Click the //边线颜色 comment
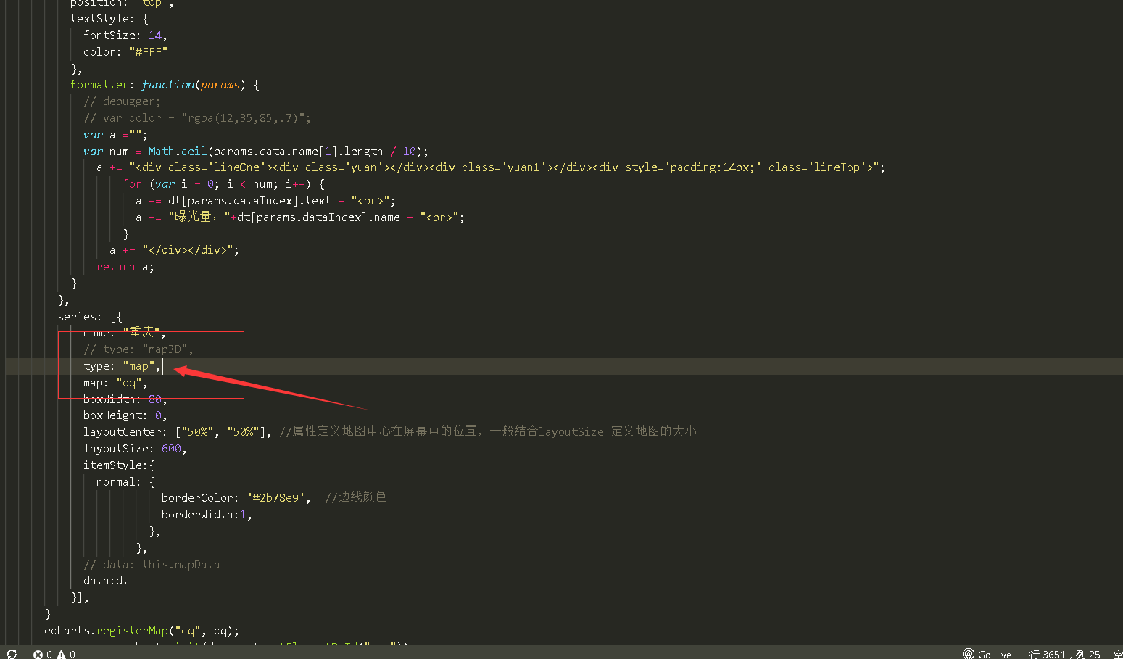This screenshot has height=659, width=1123. pos(356,497)
